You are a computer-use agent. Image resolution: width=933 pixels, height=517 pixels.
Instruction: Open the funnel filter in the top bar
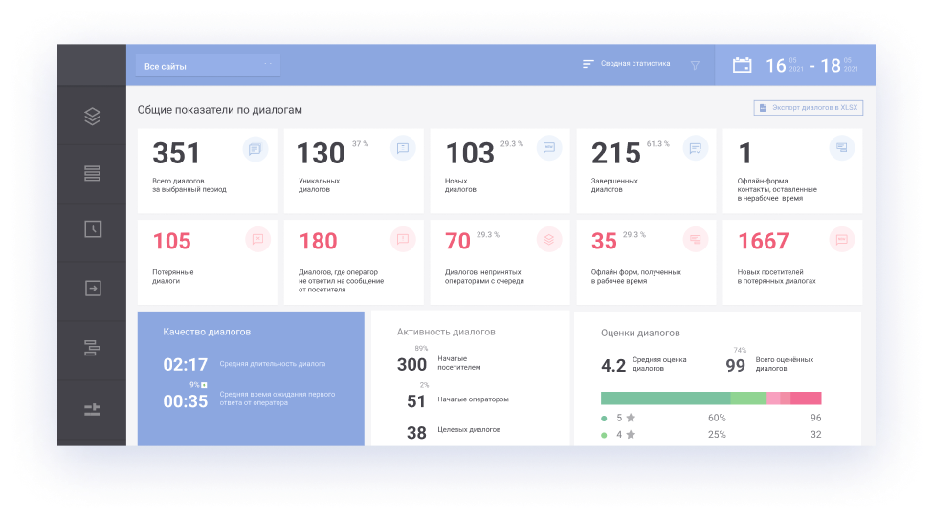click(x=695, y=65)
